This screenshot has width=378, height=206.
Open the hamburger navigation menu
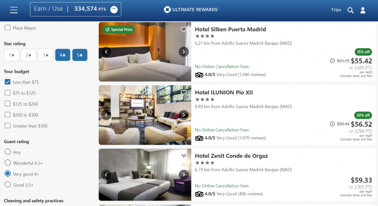(x=14, y=10)
